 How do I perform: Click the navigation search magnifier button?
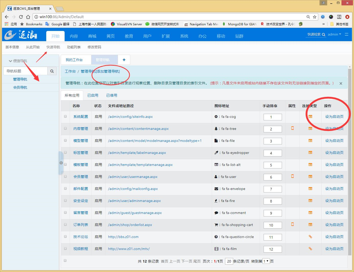pyautogui.click(x=52, y=71)
